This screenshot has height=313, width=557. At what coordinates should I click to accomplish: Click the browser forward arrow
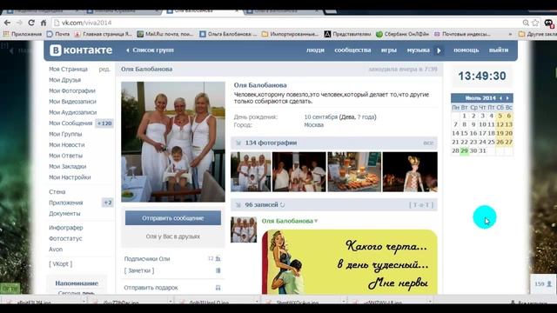point(19,23)
